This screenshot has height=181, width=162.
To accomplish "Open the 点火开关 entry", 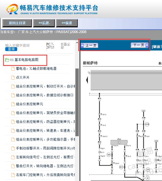I will click(x=23, y=77).
